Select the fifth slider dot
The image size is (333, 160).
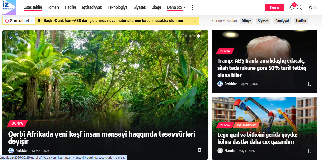point(202,36)
